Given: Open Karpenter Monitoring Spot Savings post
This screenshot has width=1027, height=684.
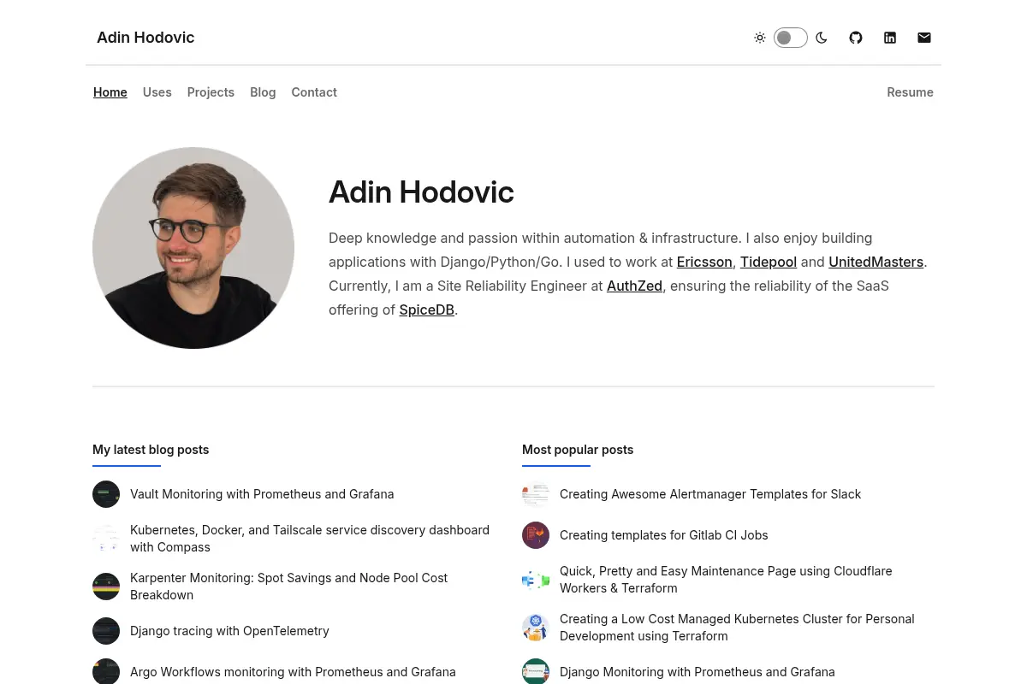Looking at the screenshot, I should click(x=289, y=587).
